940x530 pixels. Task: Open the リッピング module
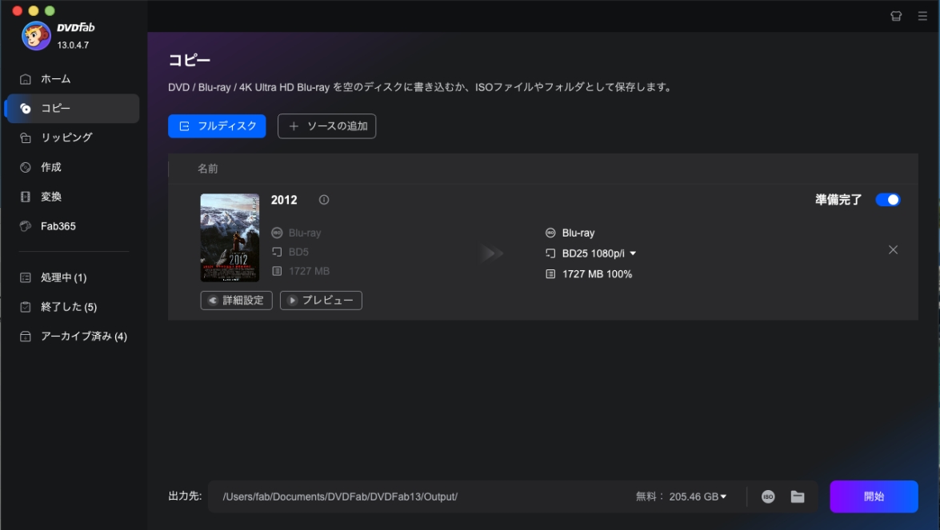pyautogui.click(x=73, y=137)
